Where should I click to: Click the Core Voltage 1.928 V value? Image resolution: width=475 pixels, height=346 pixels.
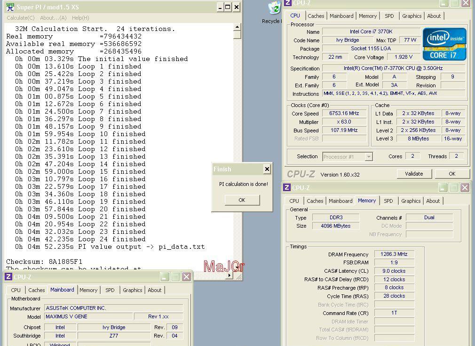click(x=403, y=57)
